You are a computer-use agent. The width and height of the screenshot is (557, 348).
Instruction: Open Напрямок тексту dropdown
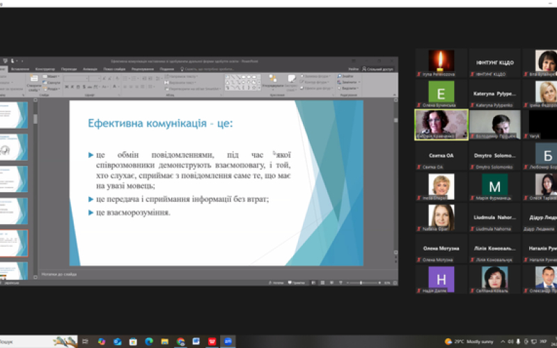pyautogui.click(x=181, y=77)
